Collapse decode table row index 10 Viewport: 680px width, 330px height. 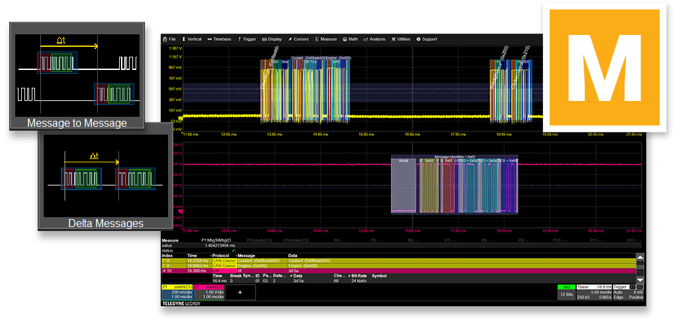[x=163, y=271]
